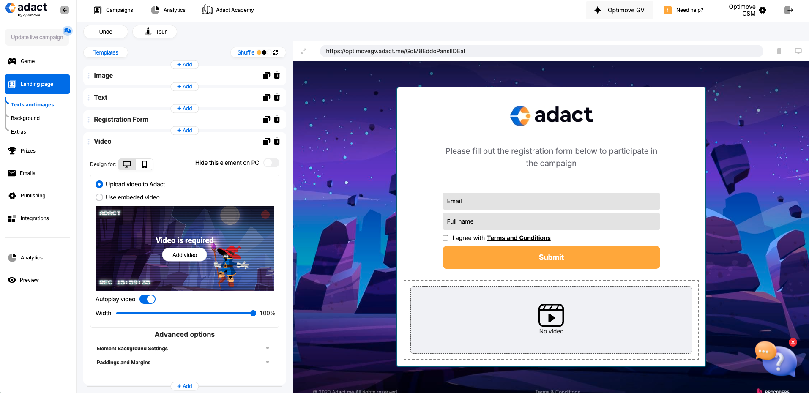Expand the Registration Form row
Image resolution: width=809 pixels, height=393 pixels.
pyautogui.click(x=185, y=120)
